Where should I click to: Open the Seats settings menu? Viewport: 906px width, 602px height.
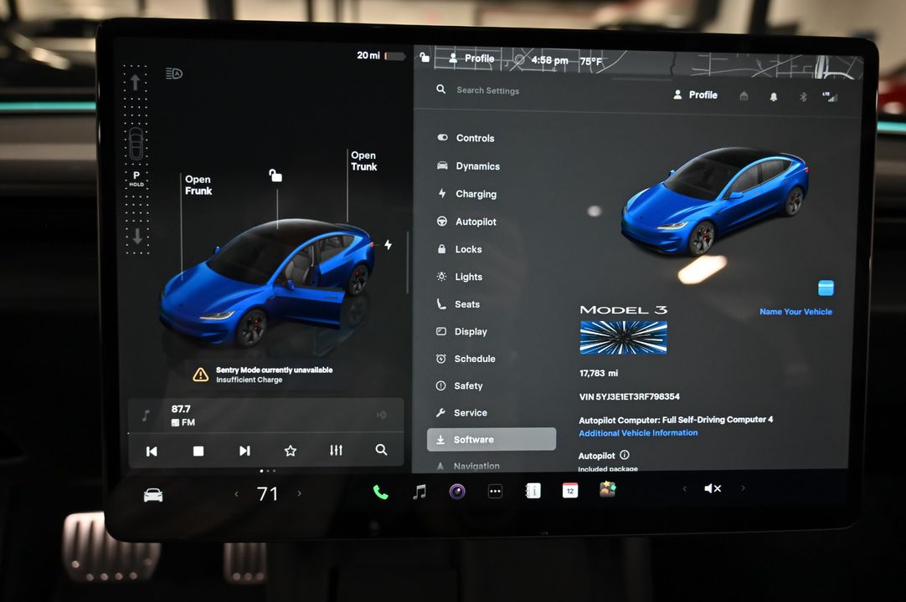point(459,304)
